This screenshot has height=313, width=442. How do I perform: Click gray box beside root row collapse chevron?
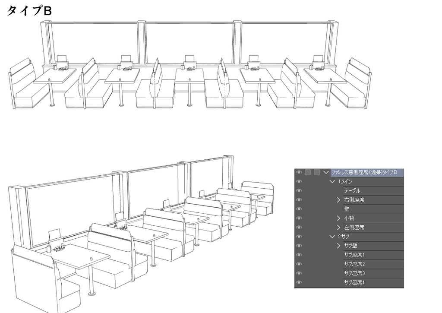click(x=317, y=172)
